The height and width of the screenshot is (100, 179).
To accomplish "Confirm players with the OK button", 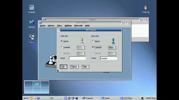I will [63, 67].
